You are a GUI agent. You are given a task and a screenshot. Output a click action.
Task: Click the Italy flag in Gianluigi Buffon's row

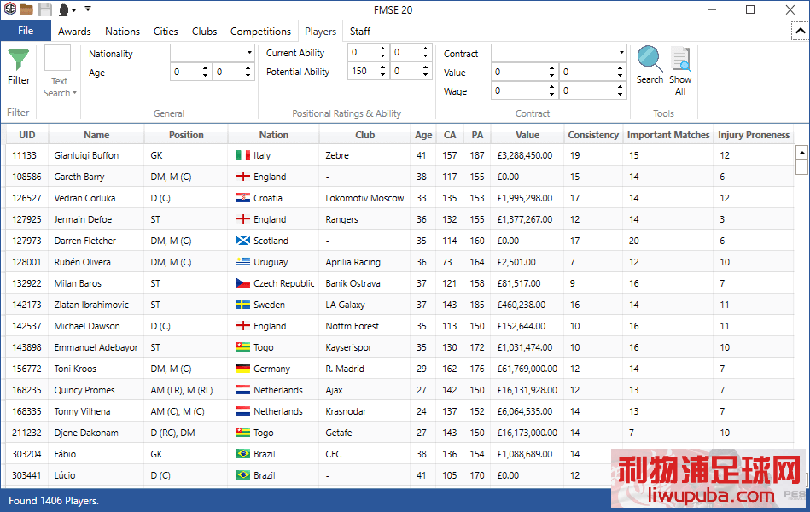(x=243, y=155)
